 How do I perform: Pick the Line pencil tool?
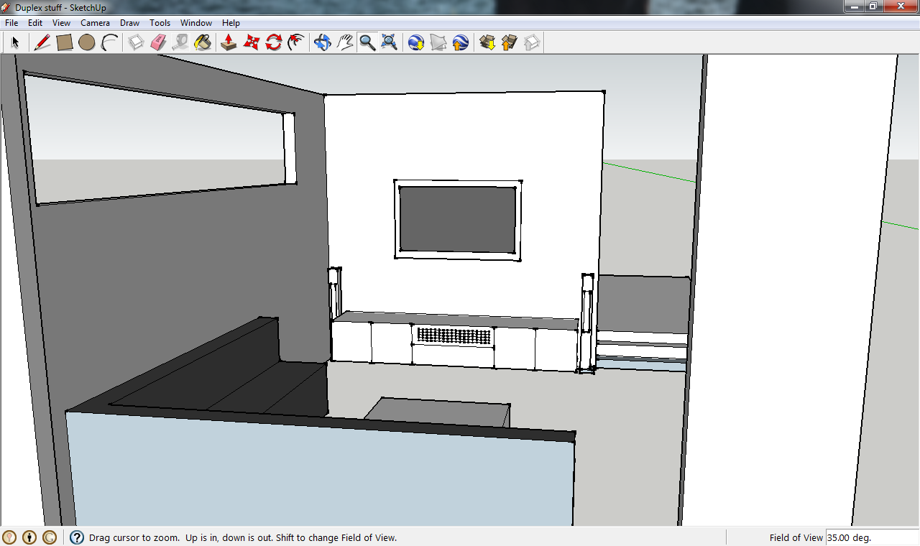coord(42,42)
